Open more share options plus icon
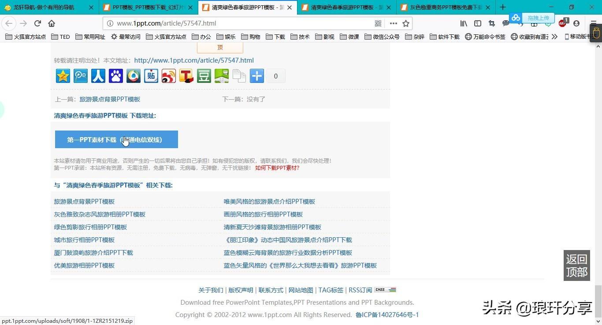Screen dimensions: 602x325 pyautogui.click(x=257, y=76)
